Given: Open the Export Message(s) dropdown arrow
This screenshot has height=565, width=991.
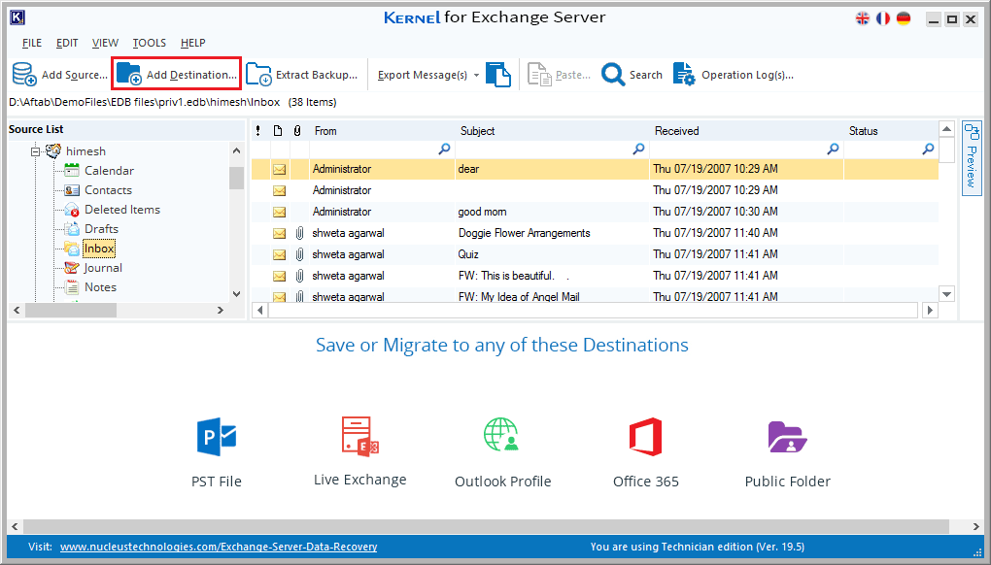Looking at the screenshot, I should [476, 75].
